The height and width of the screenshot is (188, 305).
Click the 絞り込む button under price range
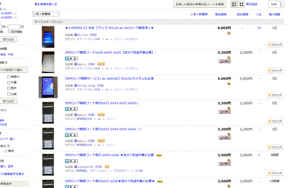(x=8, y=39)
